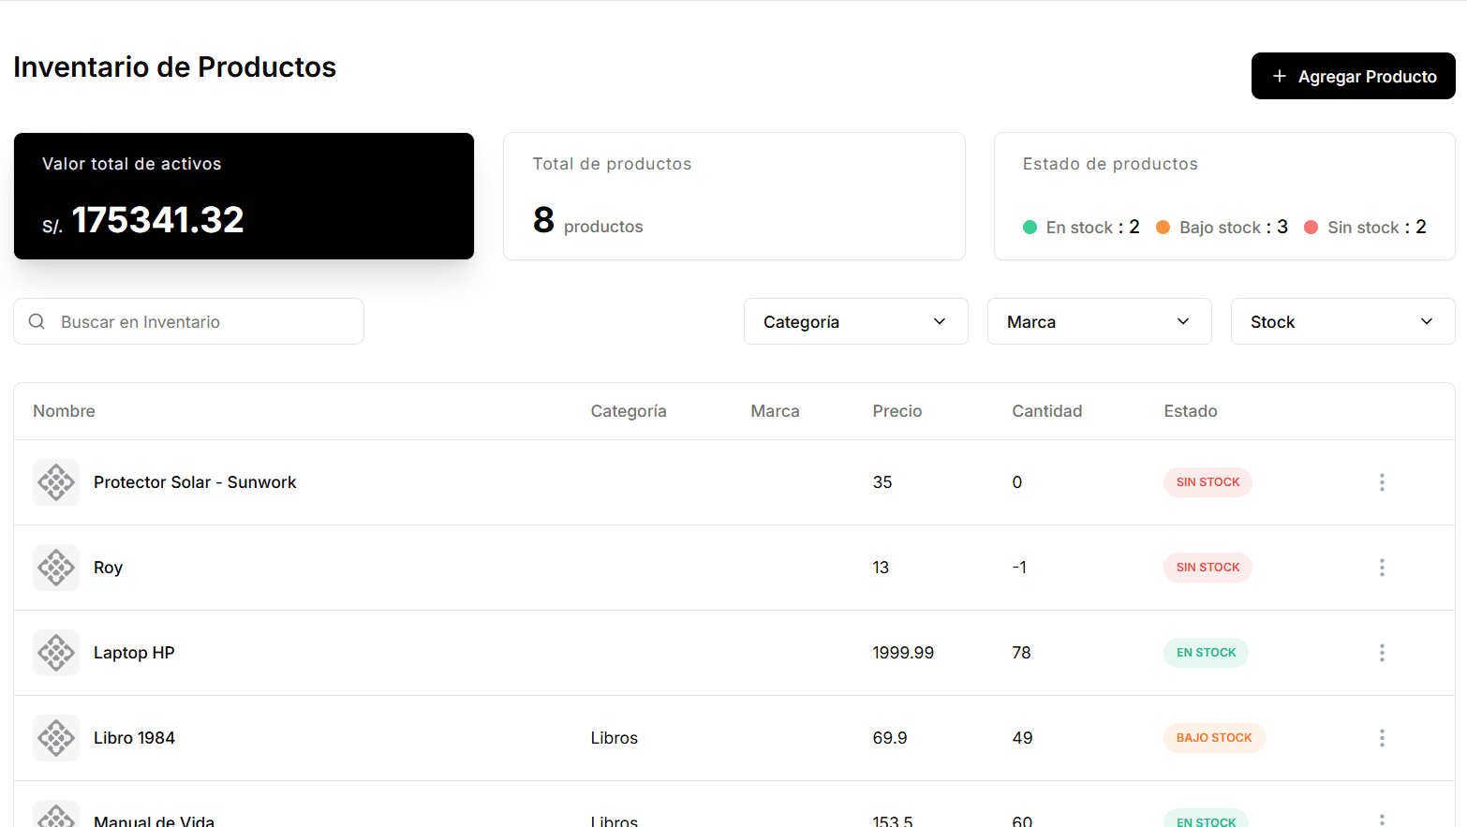
Task: Select the product name Laptop HP
Action: [134, 653]
